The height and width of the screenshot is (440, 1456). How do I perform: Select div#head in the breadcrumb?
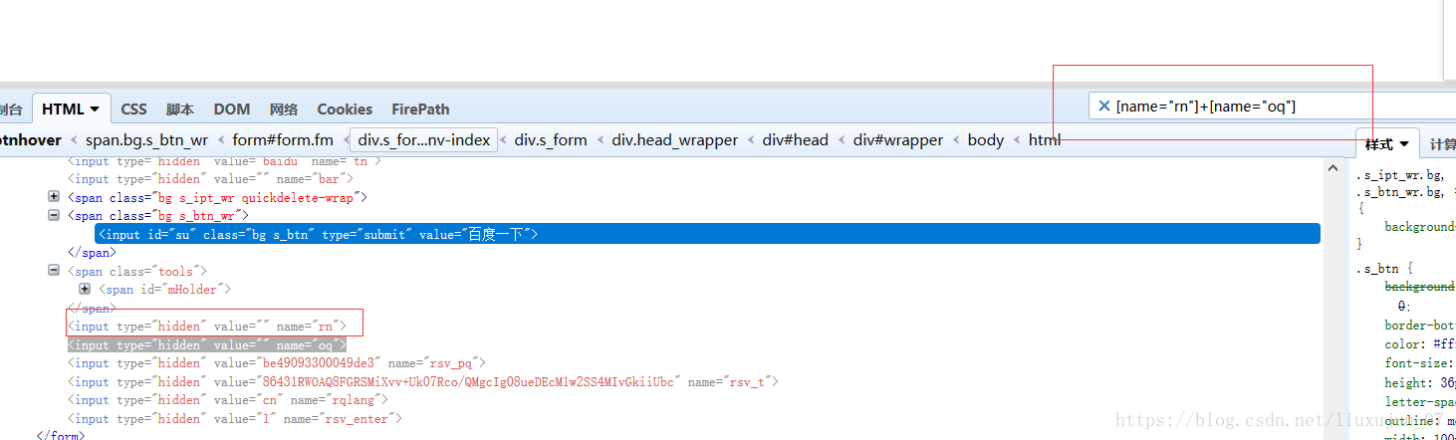(x=796, y=140)
